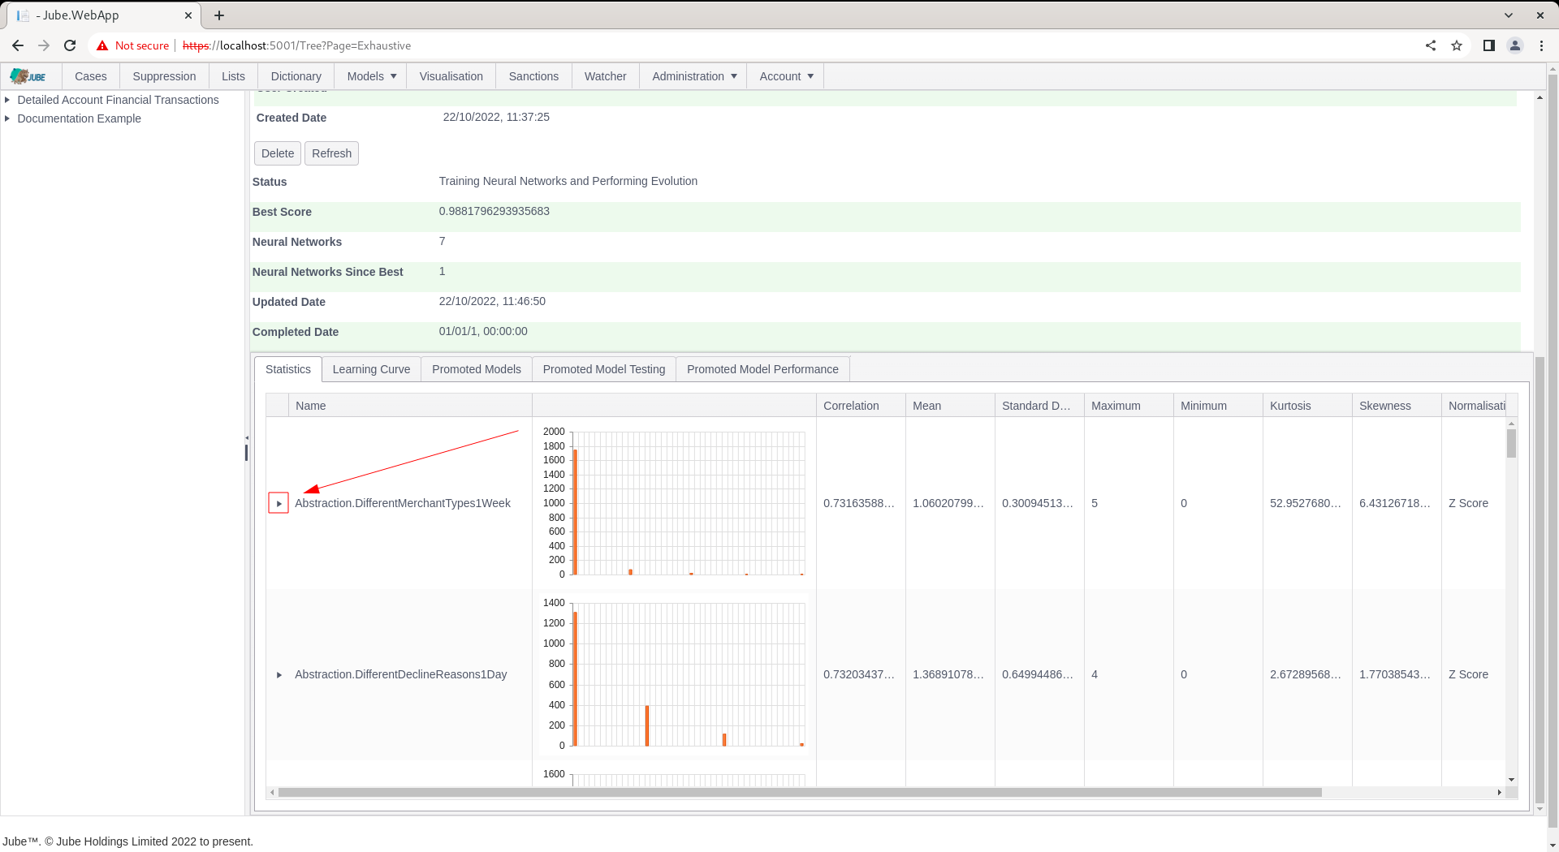This screenshot has width=1559, height=852.
Task: Click correlation value 0.73163588…
Action: coord(859,503)
